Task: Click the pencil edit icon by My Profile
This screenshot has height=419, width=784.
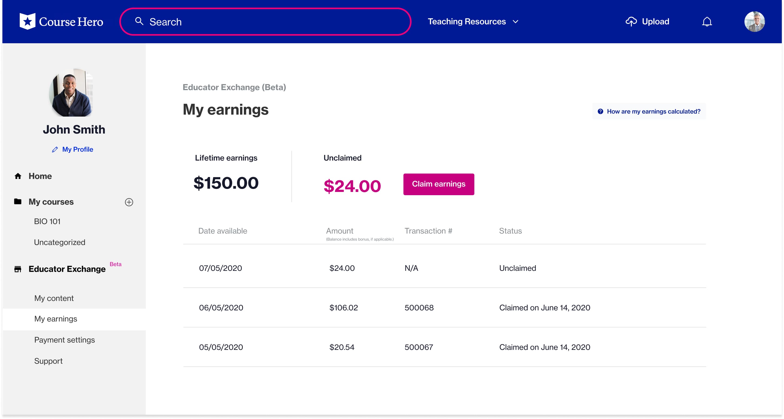Action: pyautogui.click(x=55, y=149)
